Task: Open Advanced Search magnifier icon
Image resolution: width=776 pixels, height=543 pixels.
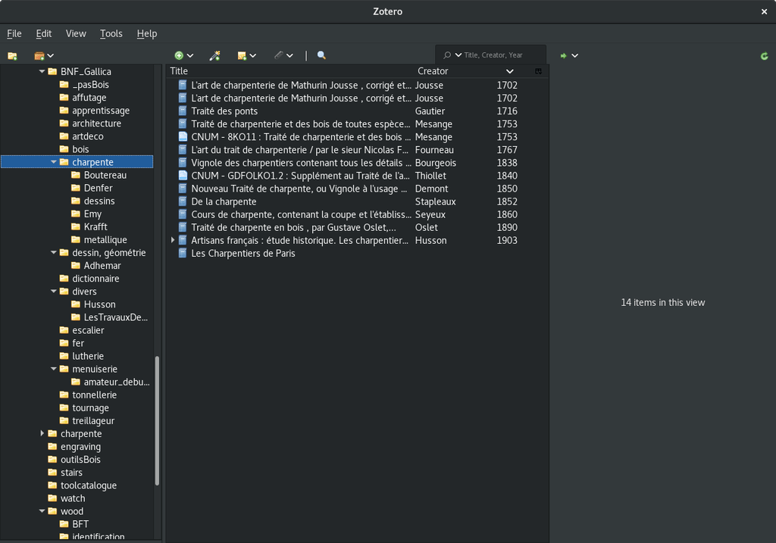Action: click(x=321, y=55)
